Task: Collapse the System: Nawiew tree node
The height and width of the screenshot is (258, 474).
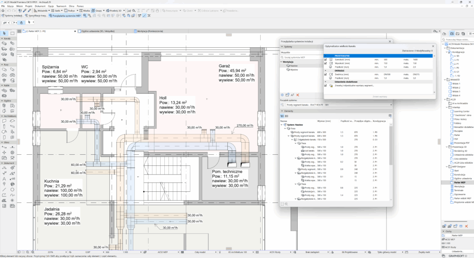Action: click(x=282, y=125)
